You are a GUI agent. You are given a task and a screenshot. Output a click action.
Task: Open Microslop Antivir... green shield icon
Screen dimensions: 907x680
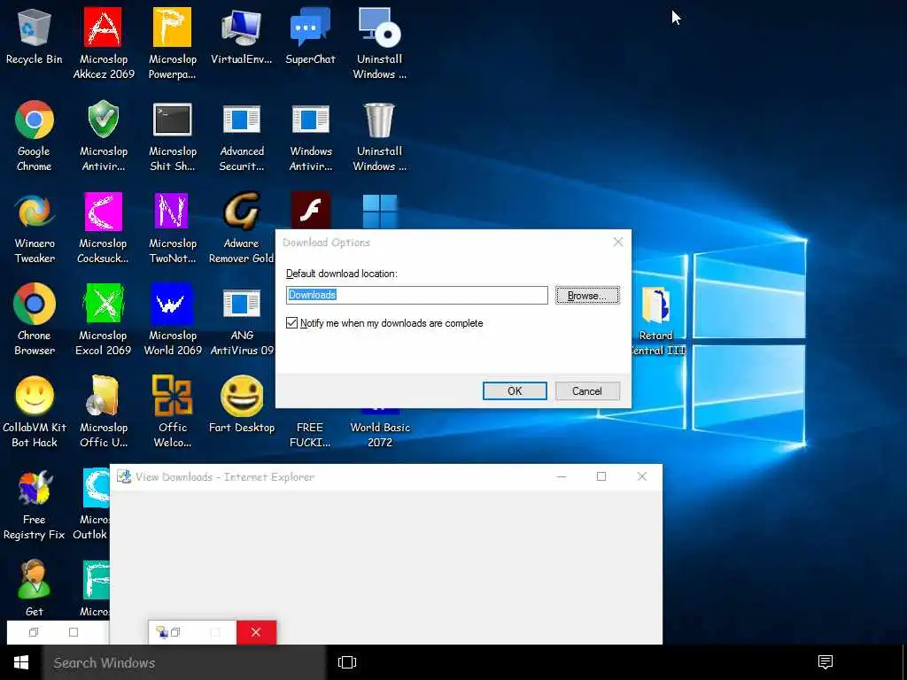[x=103, y=135]
